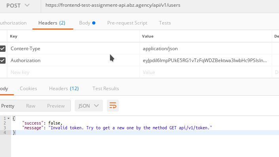The width and height of the screenshot is (279, 157).
Task: Select Pretty response view
Action: pyautogui.click(x=8, y=106)
